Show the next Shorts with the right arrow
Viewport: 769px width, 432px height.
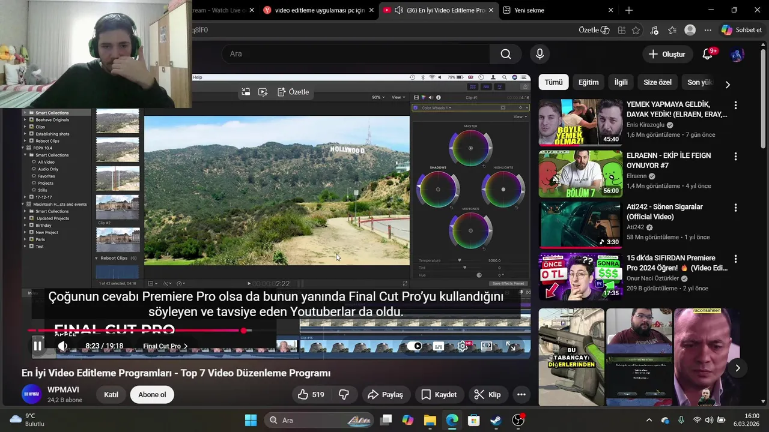pyautogui.click(x=738, y=368)
